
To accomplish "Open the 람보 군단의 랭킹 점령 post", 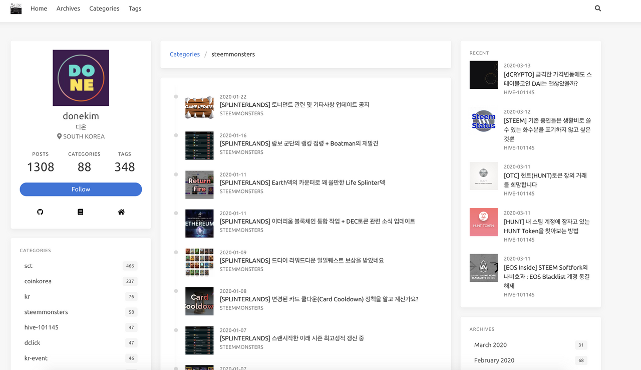I will (299, 143).
